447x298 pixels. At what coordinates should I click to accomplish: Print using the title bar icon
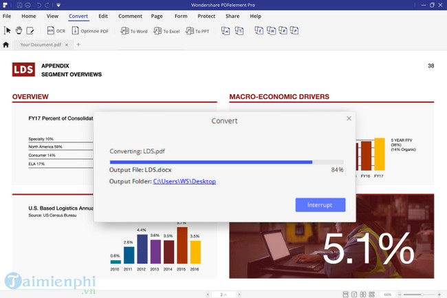click(28, 5)
